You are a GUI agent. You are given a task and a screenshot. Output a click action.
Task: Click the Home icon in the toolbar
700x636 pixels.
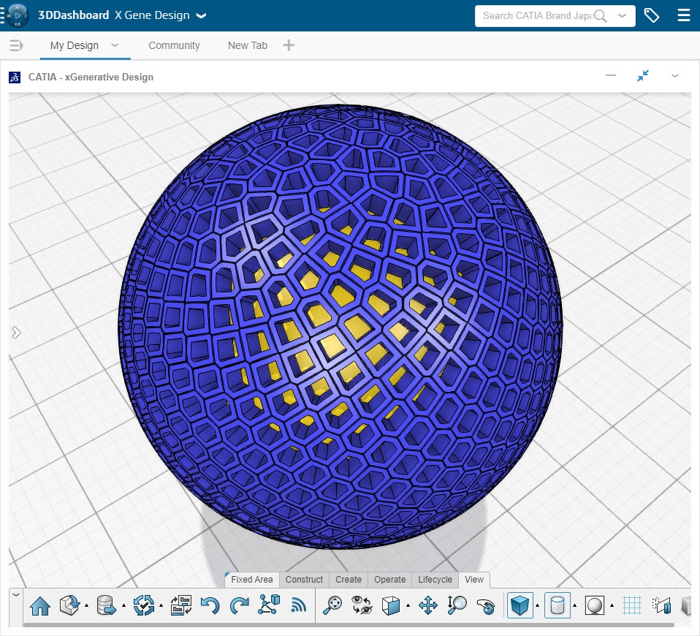click(x=40, y=605)
